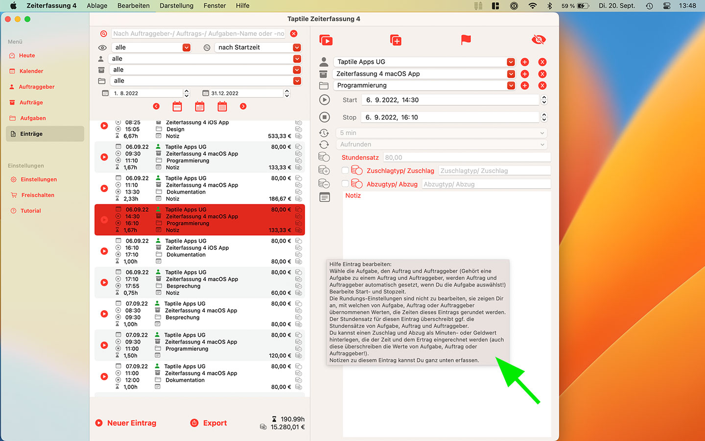
Task: Start timer from this entry via play-stack icon
Action: [x=326, y=40]
